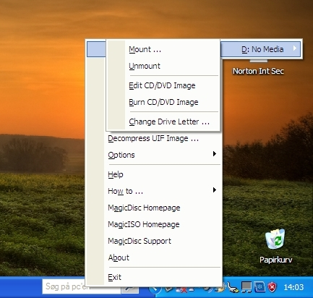Choose Unmount from the drive submenu
The image size is (313, 298).
[163, 66]
